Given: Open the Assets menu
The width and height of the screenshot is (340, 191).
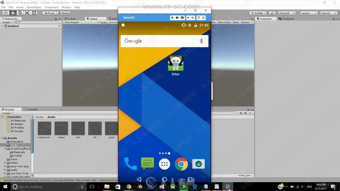Looking at the screenshot, I should pos(20,7).
